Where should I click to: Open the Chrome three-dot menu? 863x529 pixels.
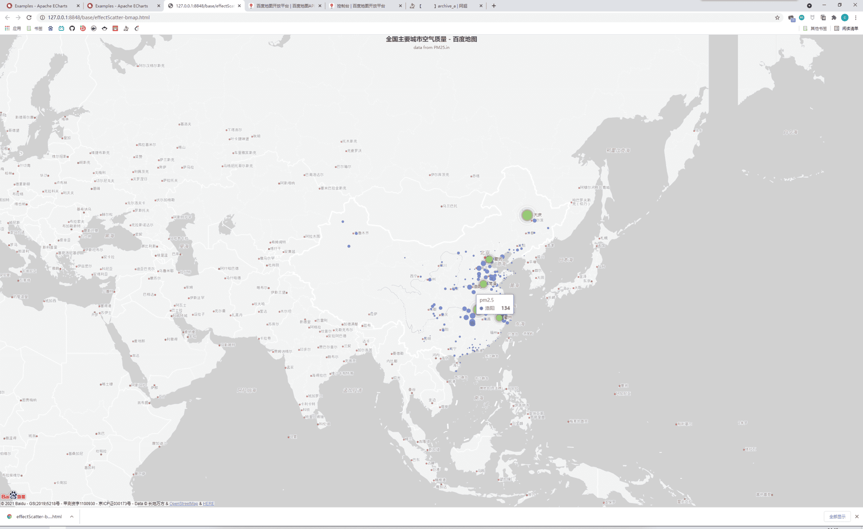pos(856,18)
